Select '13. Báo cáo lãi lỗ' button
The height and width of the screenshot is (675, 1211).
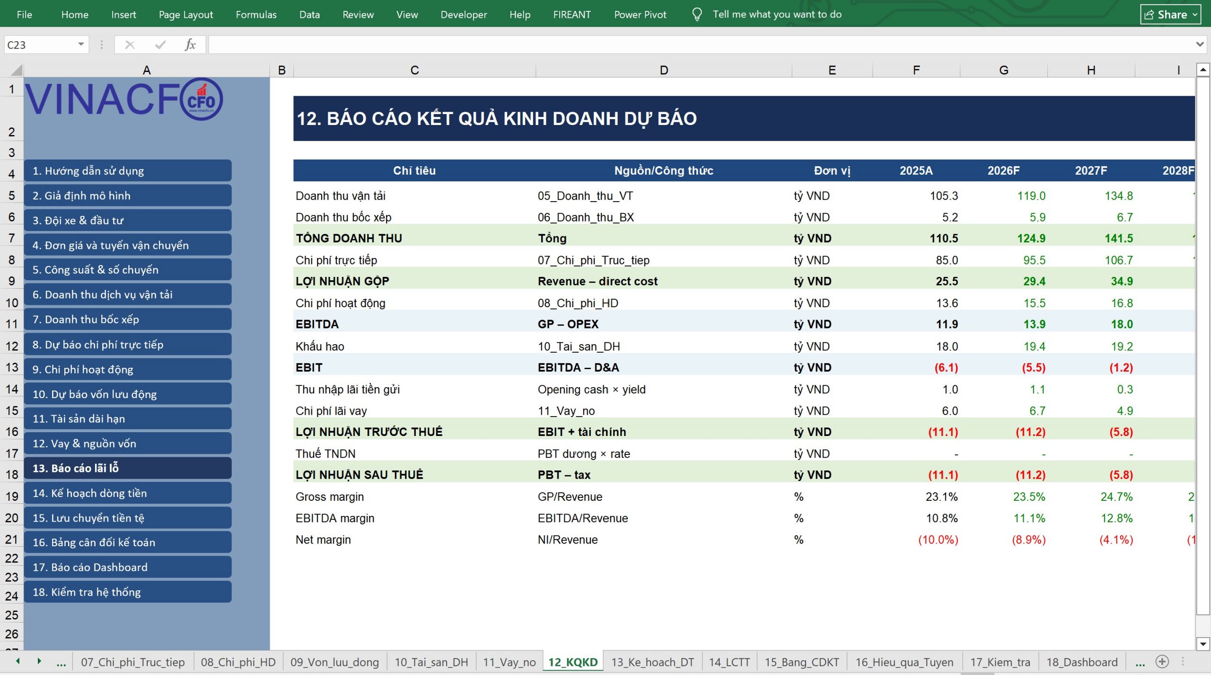128,468
